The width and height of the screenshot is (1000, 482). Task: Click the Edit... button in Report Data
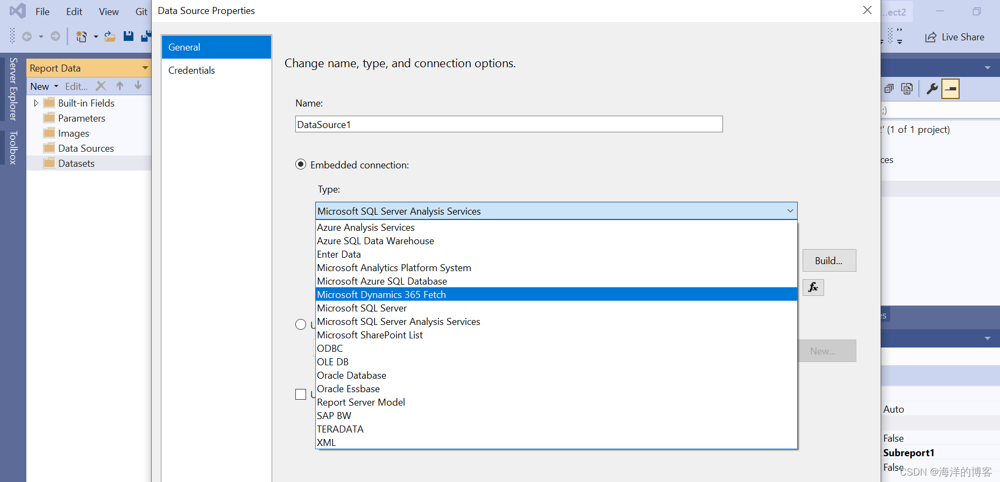tap(76, 86)
